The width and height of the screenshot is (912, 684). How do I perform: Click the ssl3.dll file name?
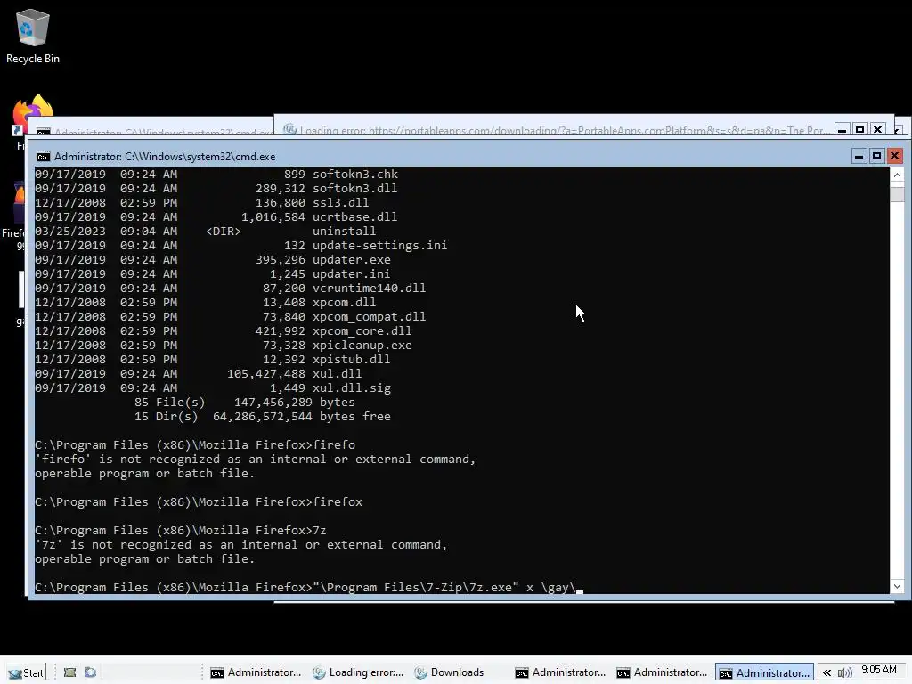click(341, 202)
